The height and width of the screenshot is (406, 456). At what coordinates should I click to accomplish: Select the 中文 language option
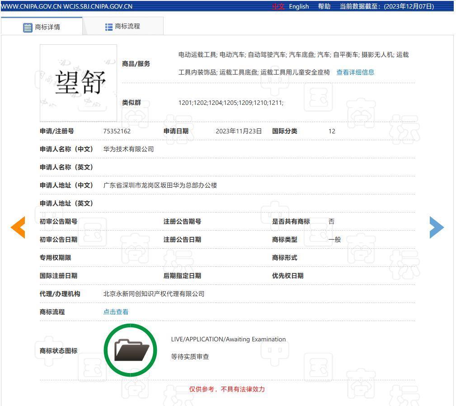pyautogui.click(x=278, y=6)
